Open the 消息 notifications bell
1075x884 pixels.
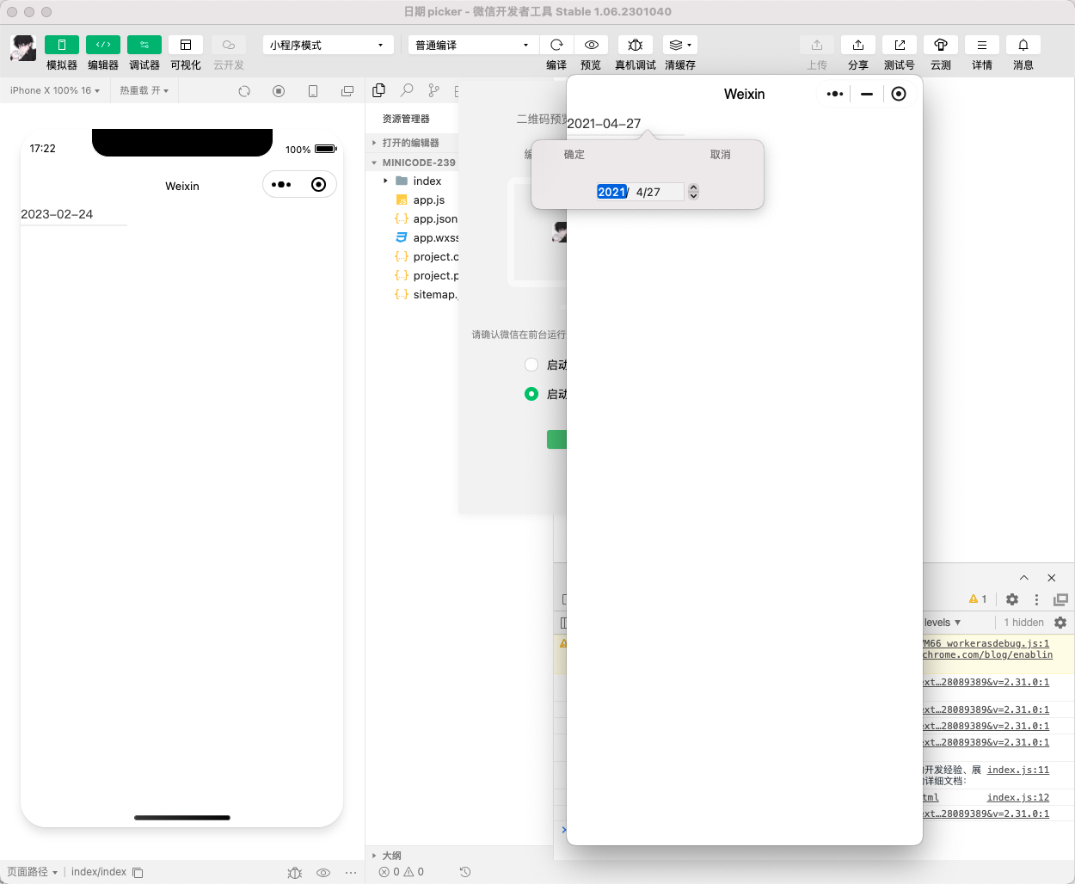tap(1023, 45)
